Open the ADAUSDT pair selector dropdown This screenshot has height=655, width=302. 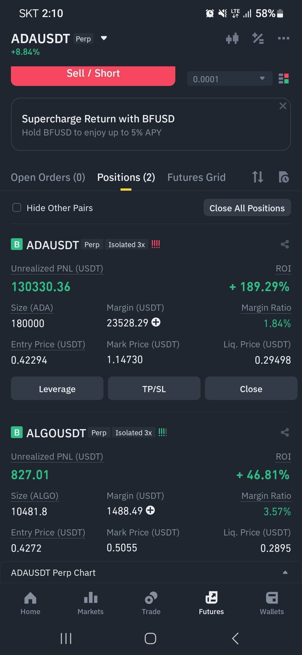[x=104, y=38]
